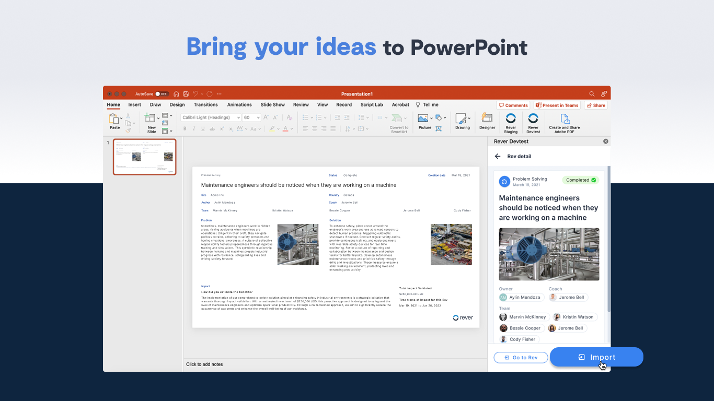
Task: Open the font size dropdown
Action: [x=258, y=117]
